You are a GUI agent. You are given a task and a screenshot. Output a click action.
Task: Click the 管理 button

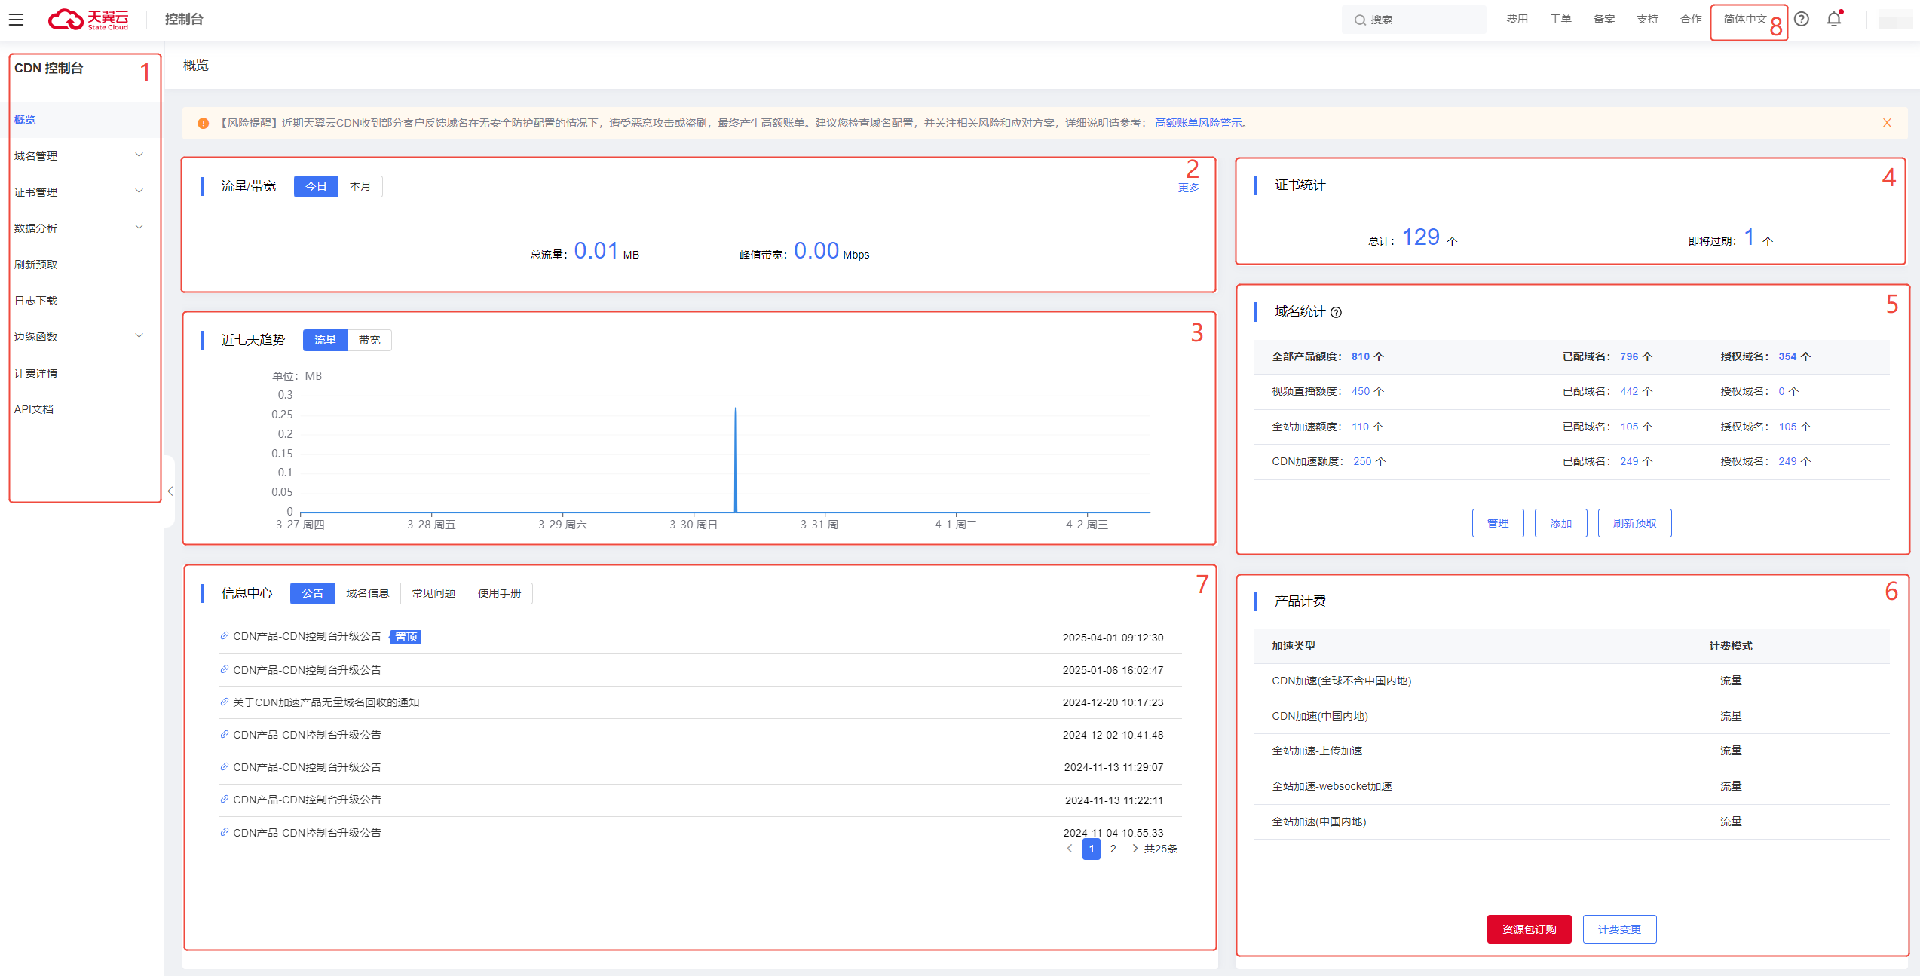click(1498, 523)
